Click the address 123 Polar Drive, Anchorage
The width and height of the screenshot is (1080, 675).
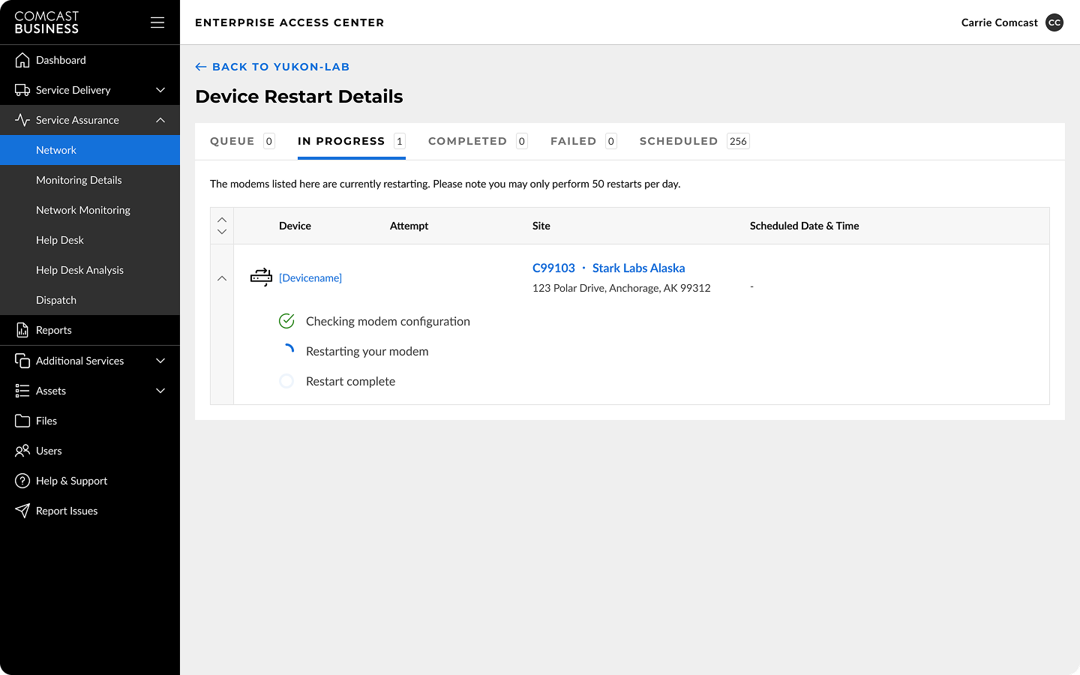coord(622,288)
